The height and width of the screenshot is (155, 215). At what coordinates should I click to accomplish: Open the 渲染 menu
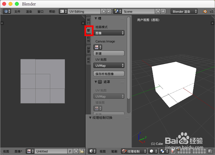pyautogui.click(x=29, y=12)
